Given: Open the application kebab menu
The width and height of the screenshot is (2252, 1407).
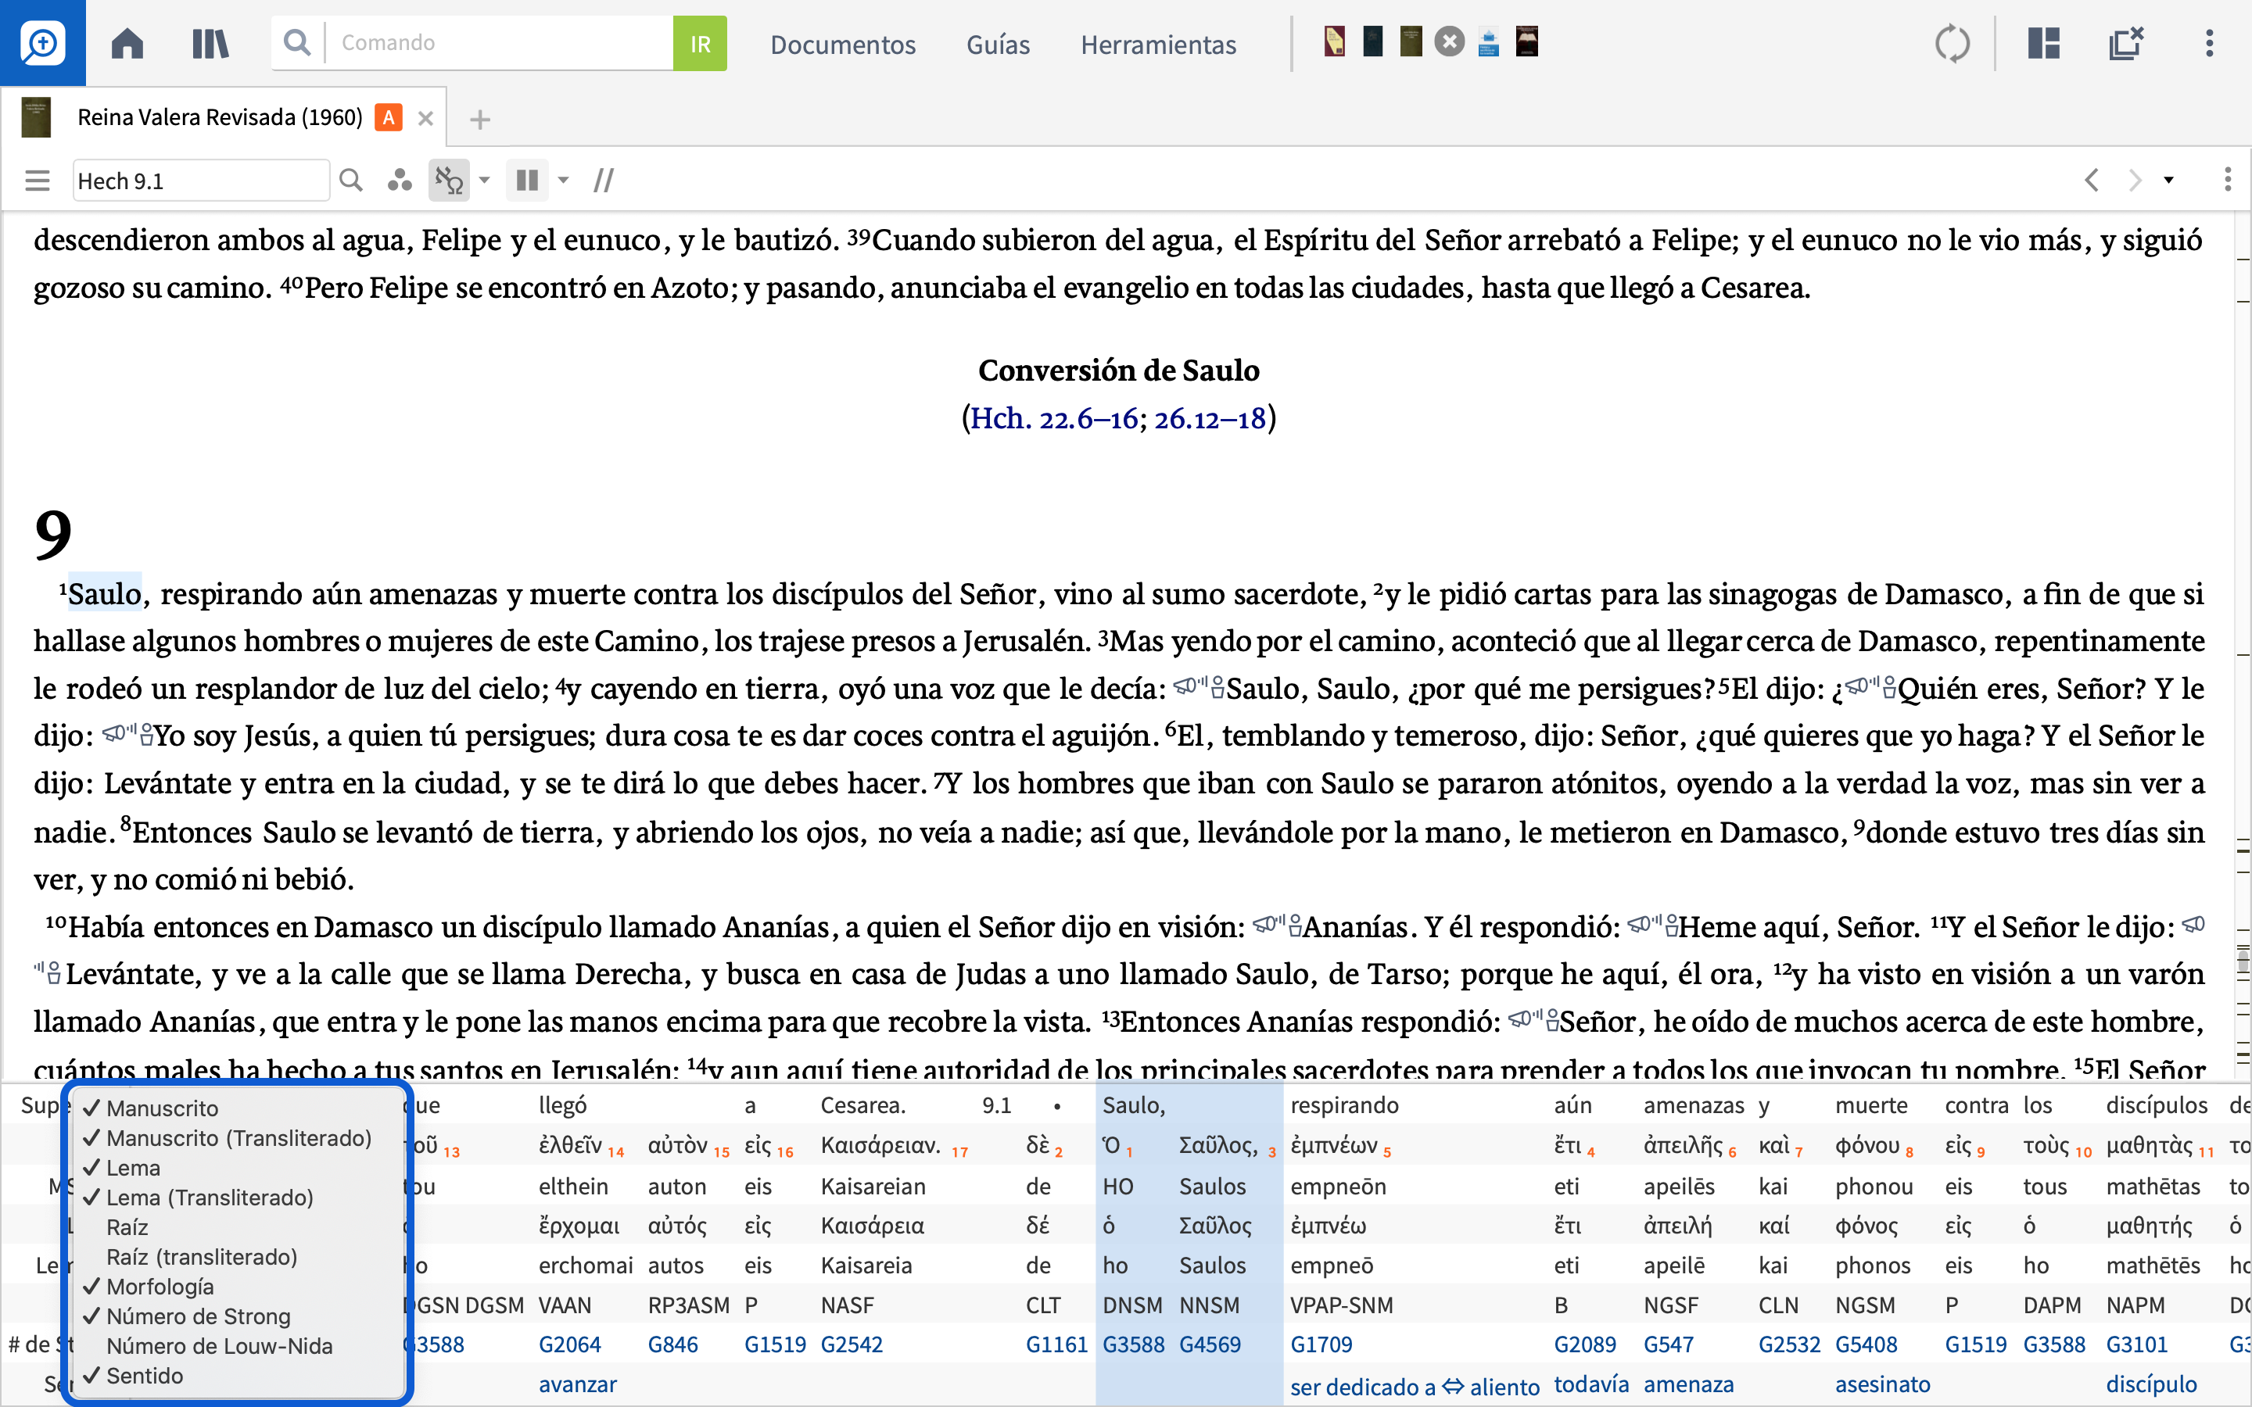Looking at the screenshot, I should point(2209,43).
